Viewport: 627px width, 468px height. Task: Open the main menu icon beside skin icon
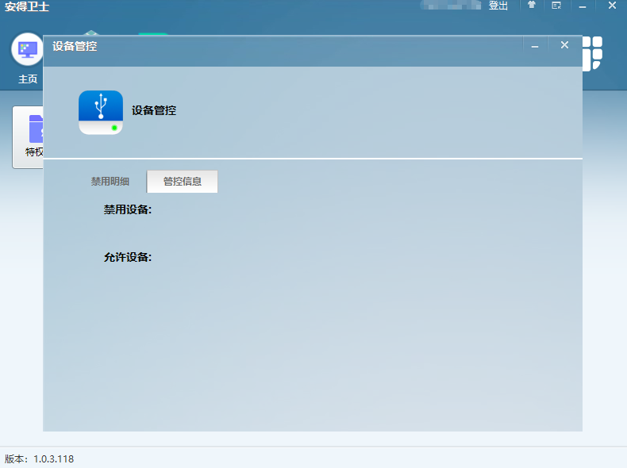pyautogui.click(x=556, y=6)
